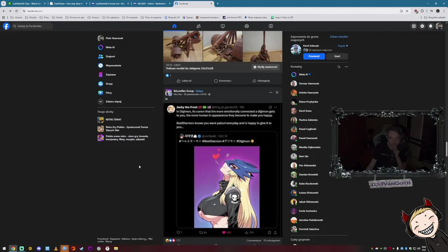This screenshot has height=252, width=448.
Task: Click the Windows Start button
Action: (4, 248)
